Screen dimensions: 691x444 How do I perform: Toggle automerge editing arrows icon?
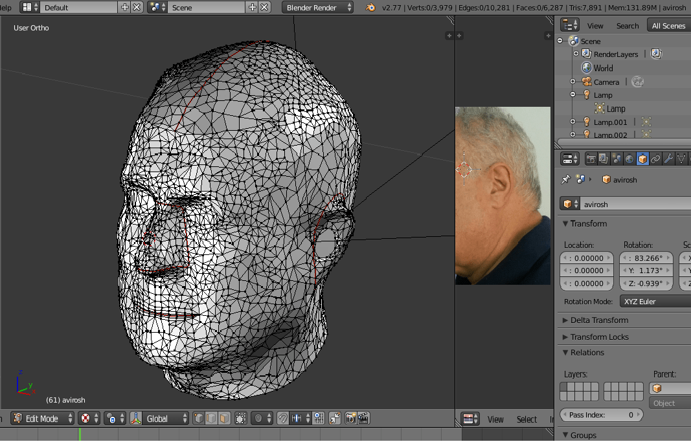tap(334, 418)
